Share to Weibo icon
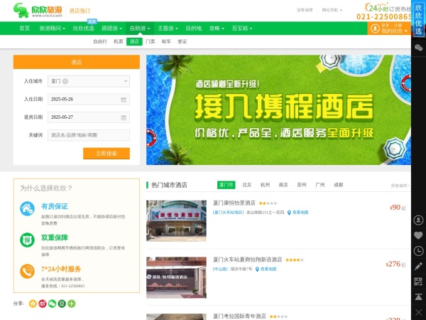426x320 pixels. click(43, 304)
